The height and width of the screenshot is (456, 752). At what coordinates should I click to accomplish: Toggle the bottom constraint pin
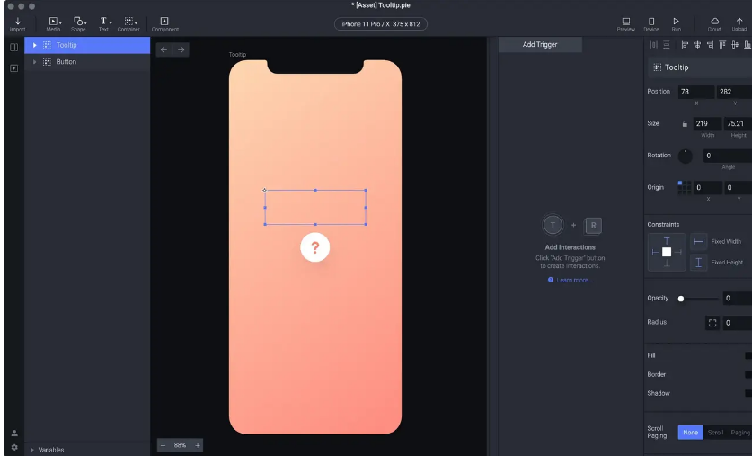pos(667,263)
